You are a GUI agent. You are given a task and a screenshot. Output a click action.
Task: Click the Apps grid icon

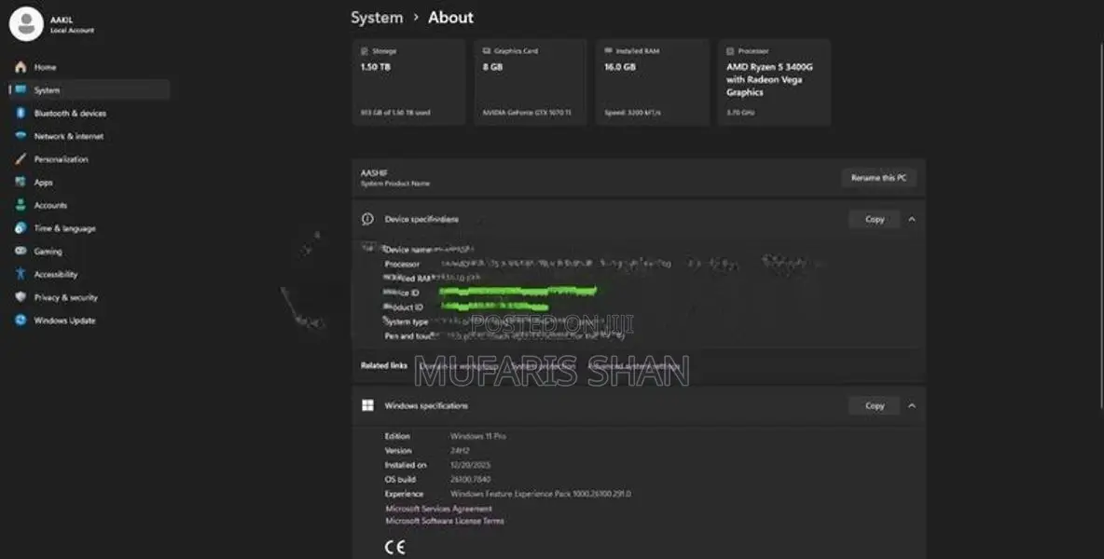(21, 182)
